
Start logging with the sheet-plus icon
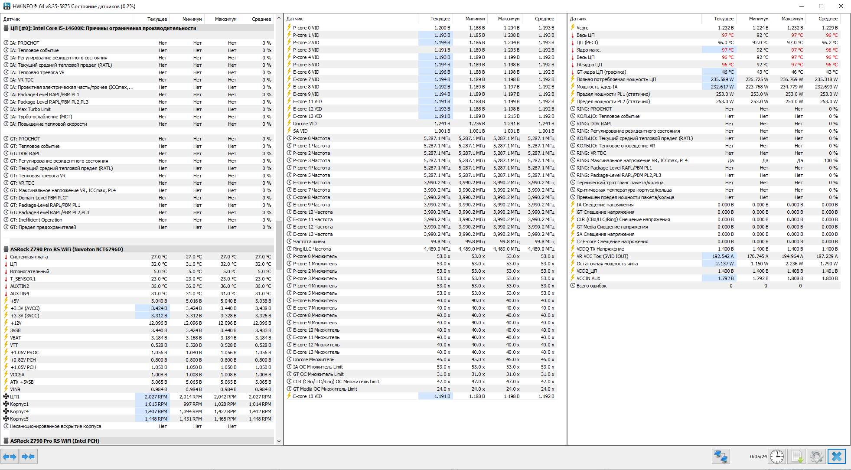(x=796, y=457)
